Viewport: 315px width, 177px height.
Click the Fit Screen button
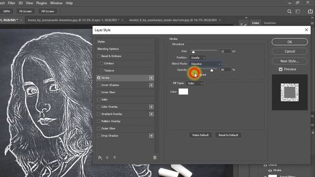(x=26, y=11)
